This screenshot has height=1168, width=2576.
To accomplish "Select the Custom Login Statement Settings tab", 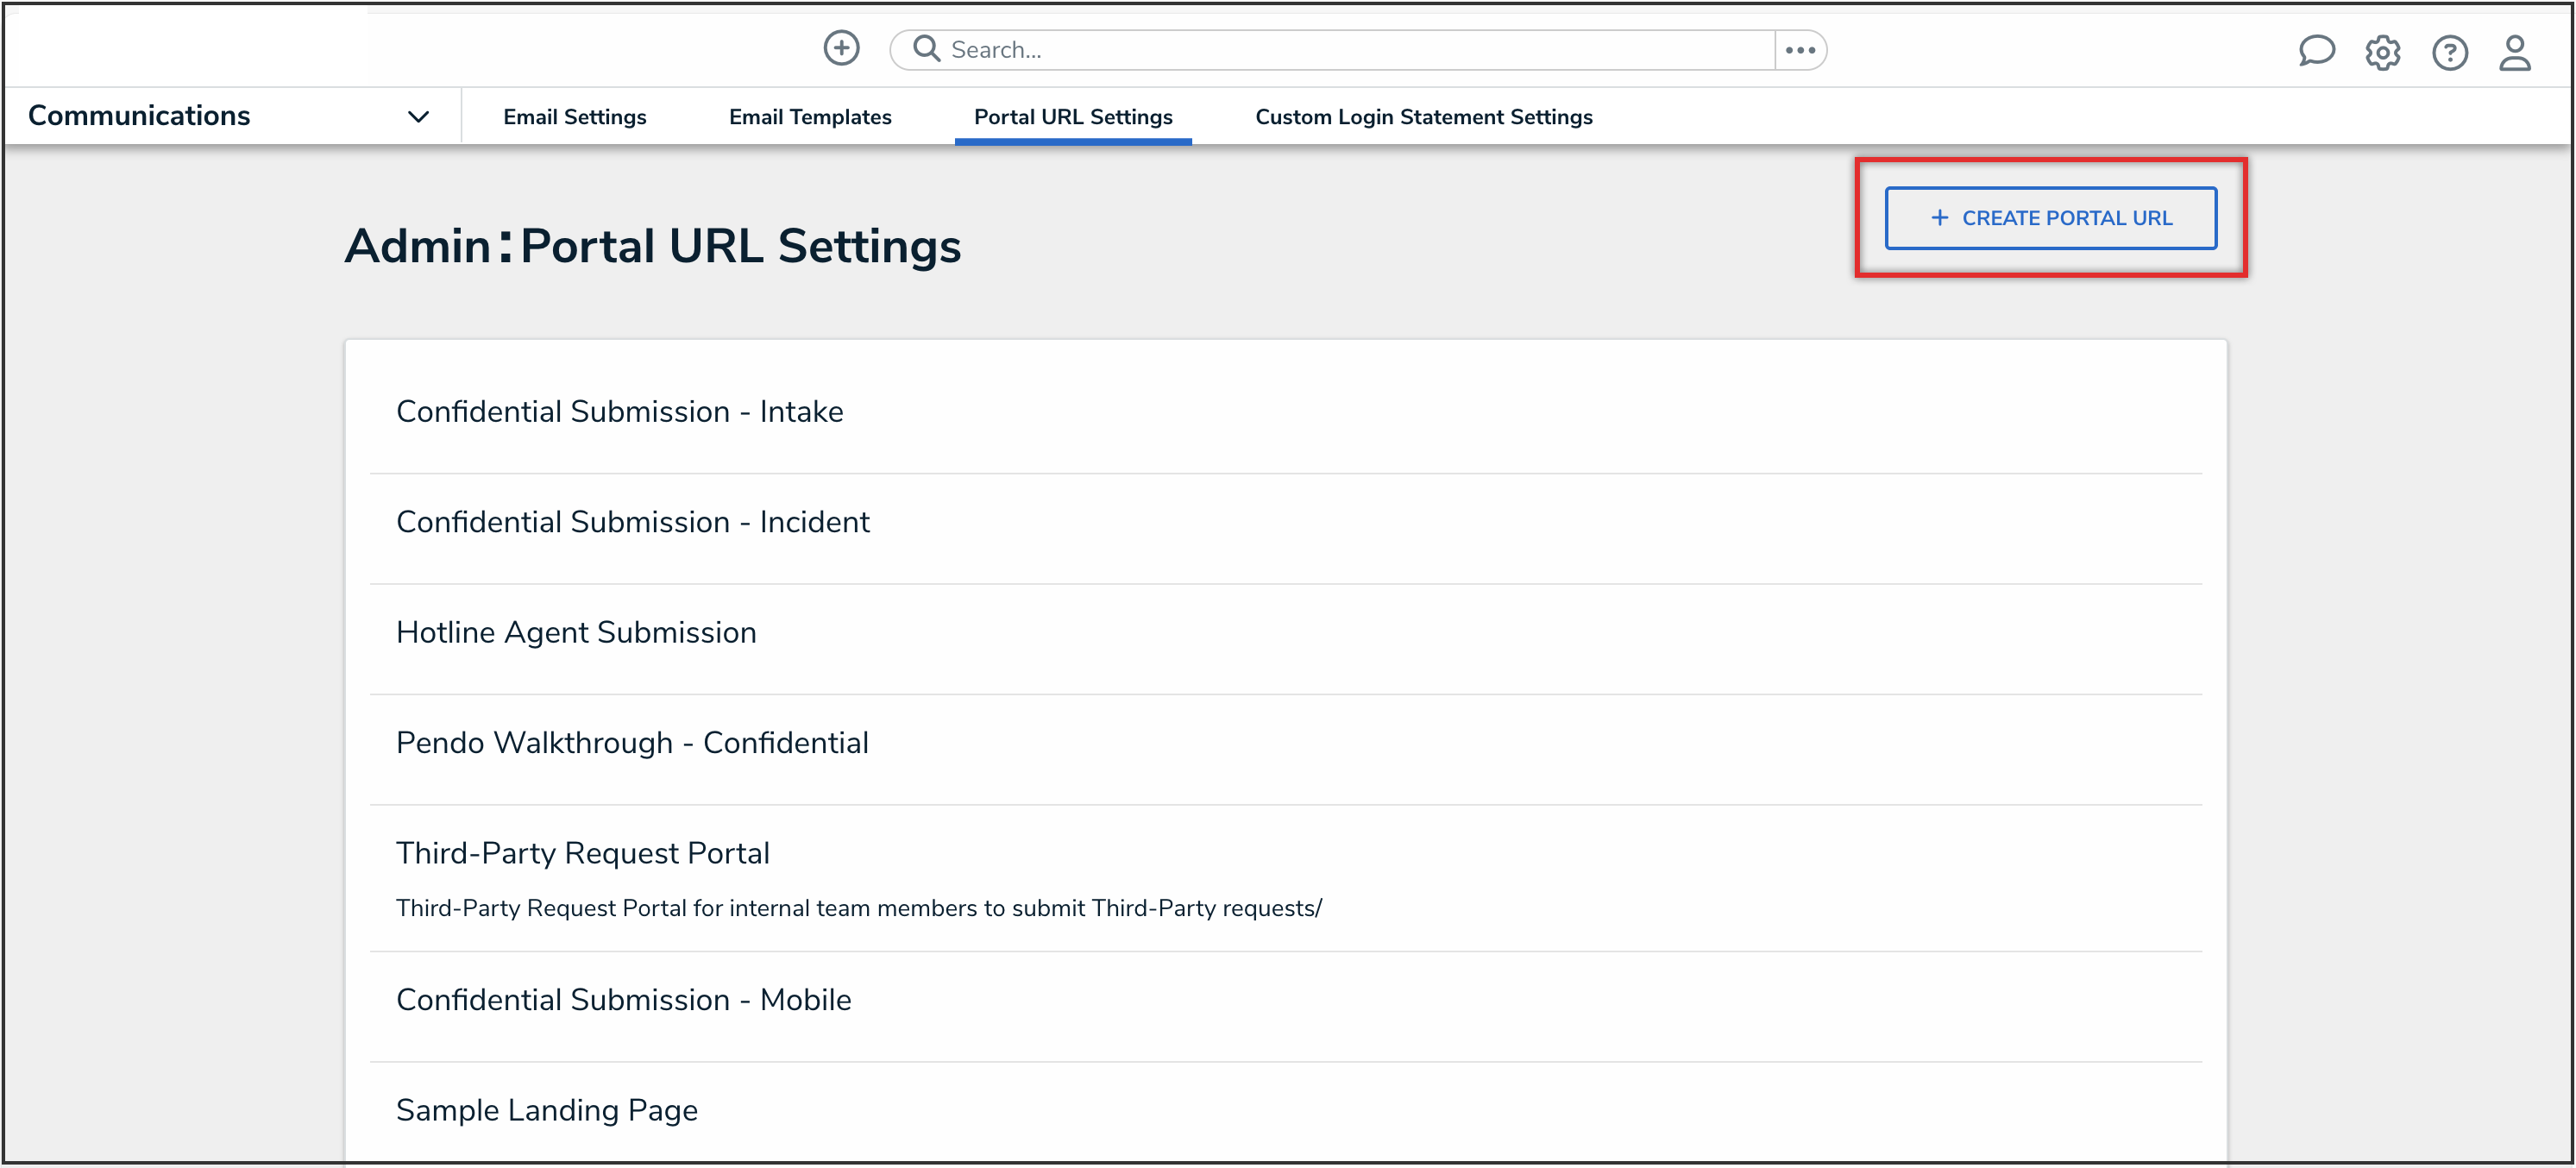I will pos(1424,116).
